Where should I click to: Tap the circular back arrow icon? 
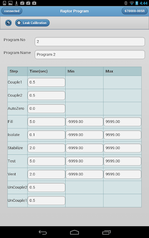coord(8,23)
